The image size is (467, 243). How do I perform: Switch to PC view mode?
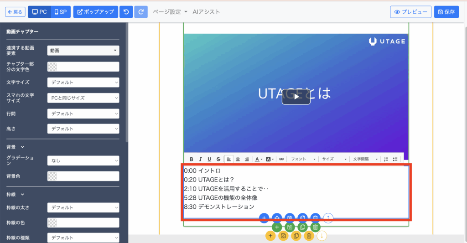39,12
